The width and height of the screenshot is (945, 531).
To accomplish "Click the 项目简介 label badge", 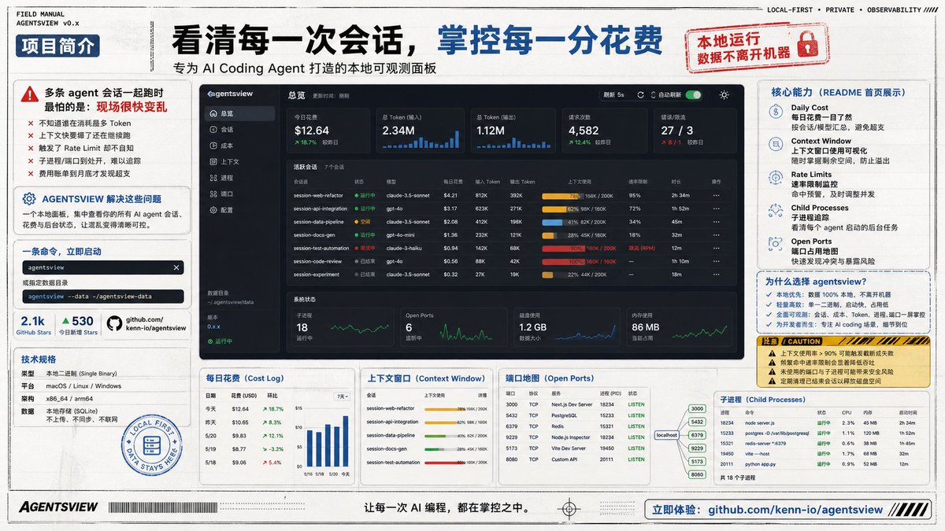I will click(56, 46).
